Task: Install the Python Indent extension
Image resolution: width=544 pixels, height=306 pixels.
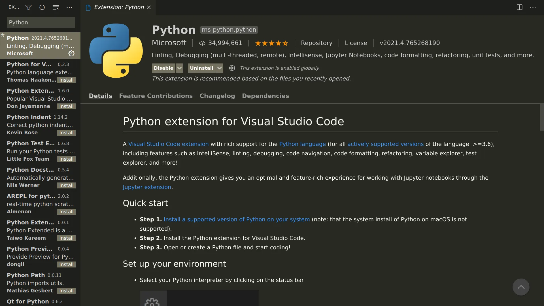Action: pyautogui.click(x=66, y=133)
